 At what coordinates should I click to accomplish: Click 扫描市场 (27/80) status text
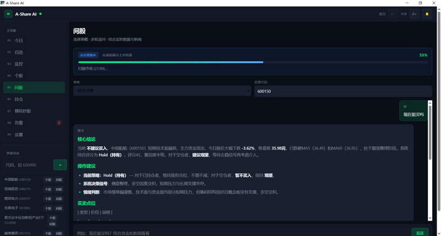pos(93,68)
